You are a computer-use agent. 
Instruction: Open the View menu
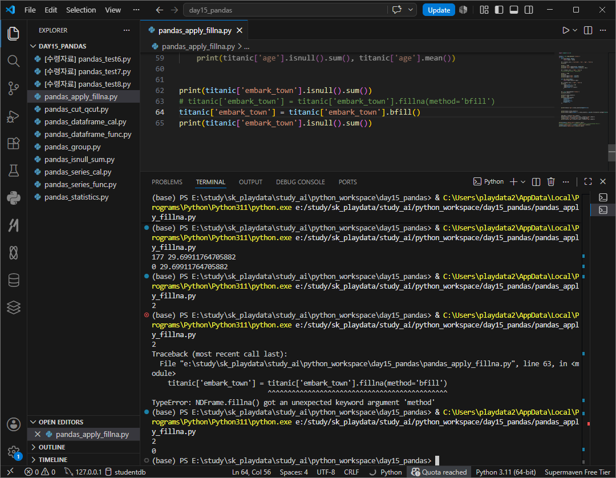tap(113, 10)
